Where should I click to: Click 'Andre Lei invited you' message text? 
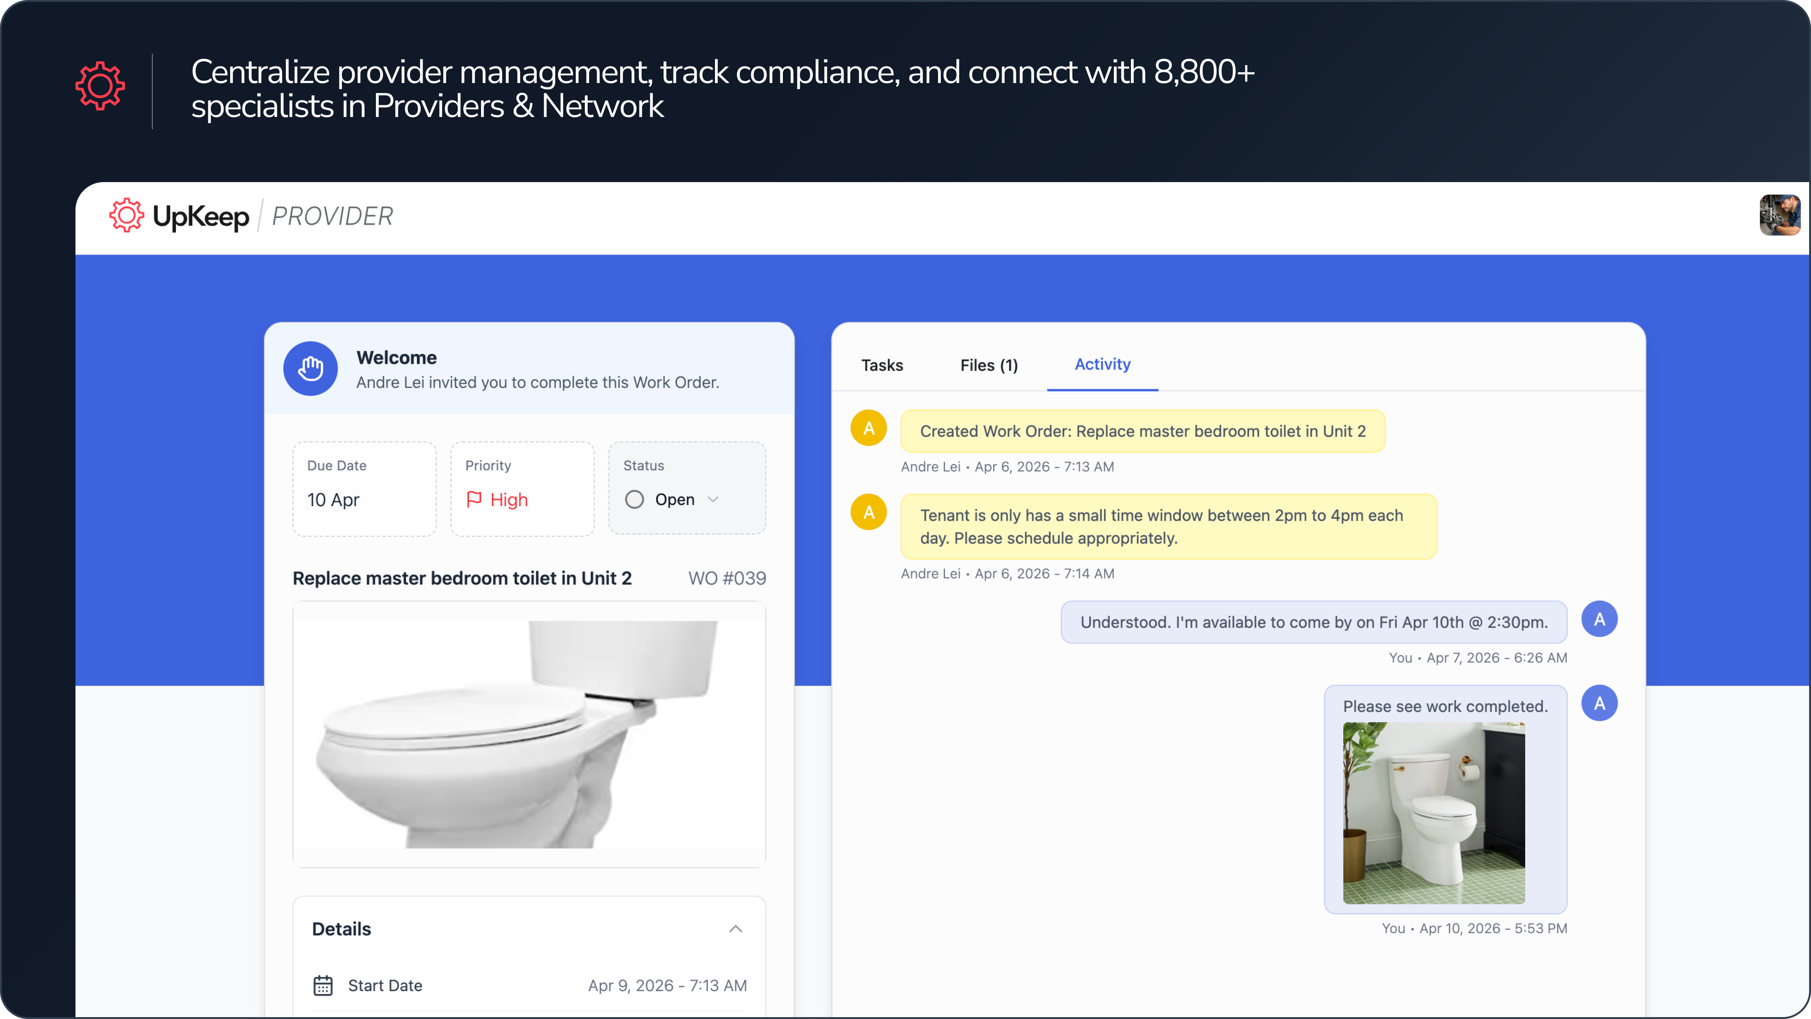(x=538, y=382)
